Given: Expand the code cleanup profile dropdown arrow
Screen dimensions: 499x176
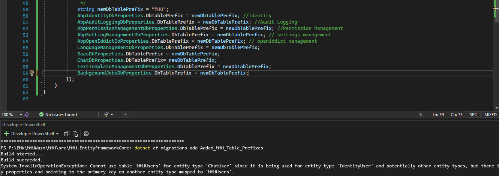Looking at the screenshot, I should 112,115.
